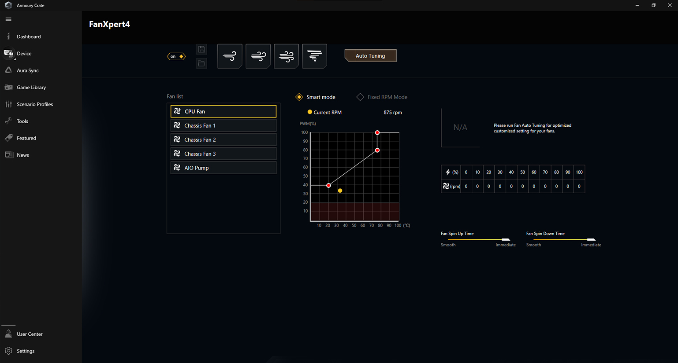Image resolution: width=678 pixels, height=363 pixels.
Task: Click the fan curve point at 40% PWM
Action: pyautogui.click(x=328, y=185)
